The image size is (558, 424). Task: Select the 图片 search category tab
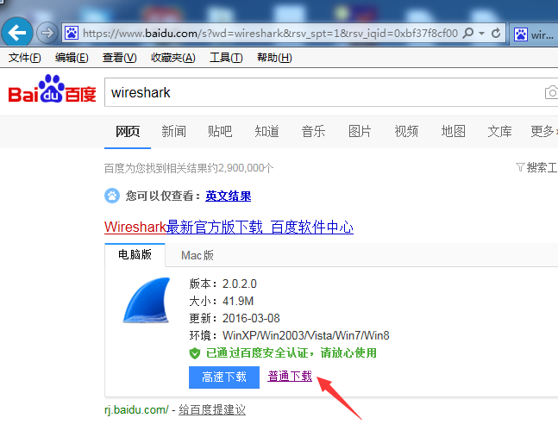[360, 131]
